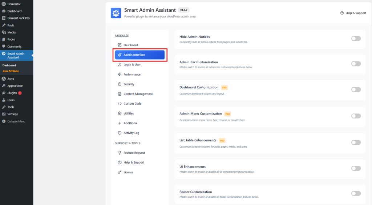The height and width of the screenshot is (205, 372).
Task: Click the Admin Bar Customization title text
Action: [x=199, y=62]
